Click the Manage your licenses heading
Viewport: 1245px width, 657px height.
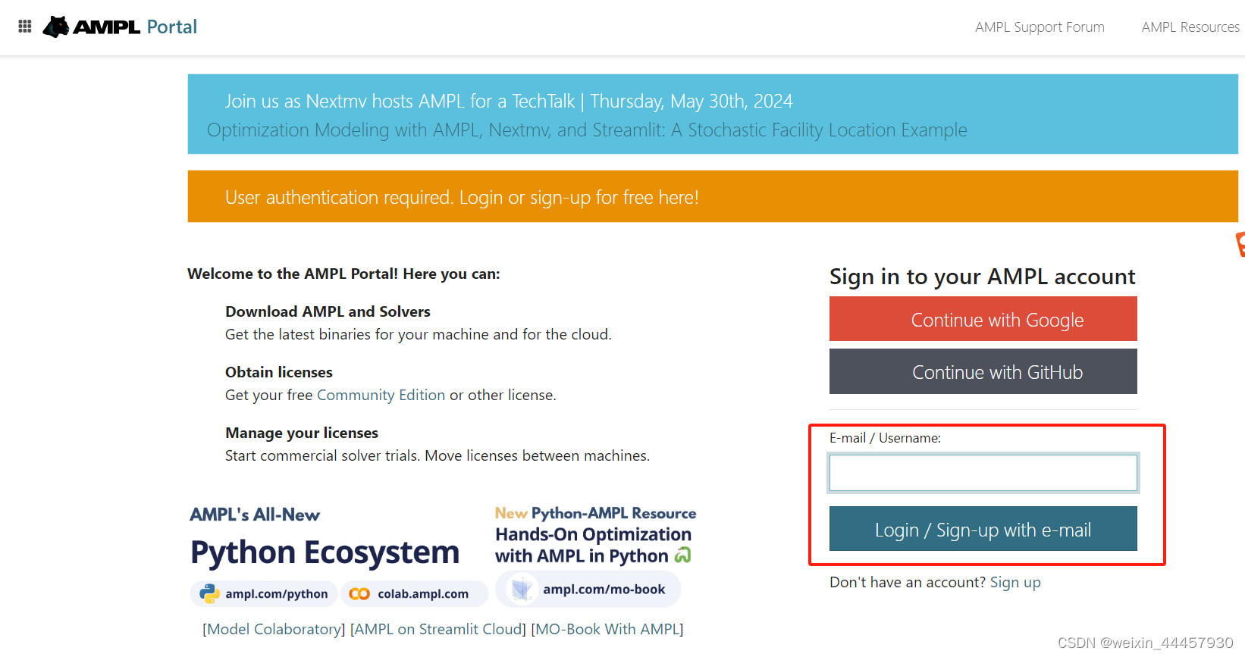tap(302, 433)
